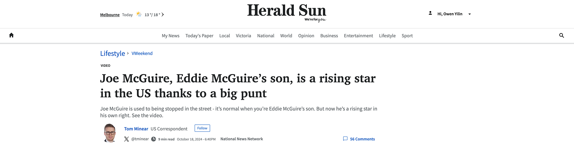
Task: Expand the account dropdown arrow
Action: click(x=469, y=14)
